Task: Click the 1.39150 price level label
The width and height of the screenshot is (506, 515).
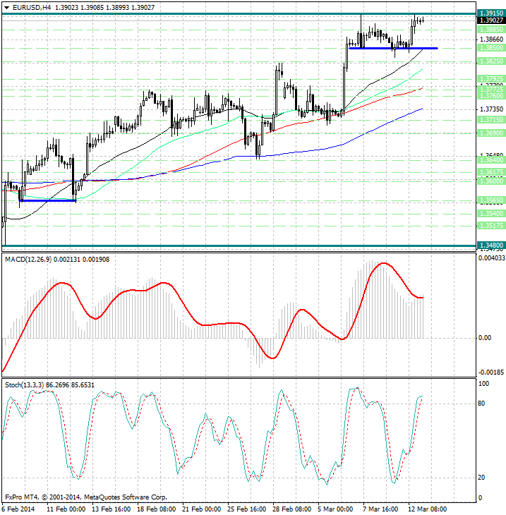Action: tap(490, 13)
